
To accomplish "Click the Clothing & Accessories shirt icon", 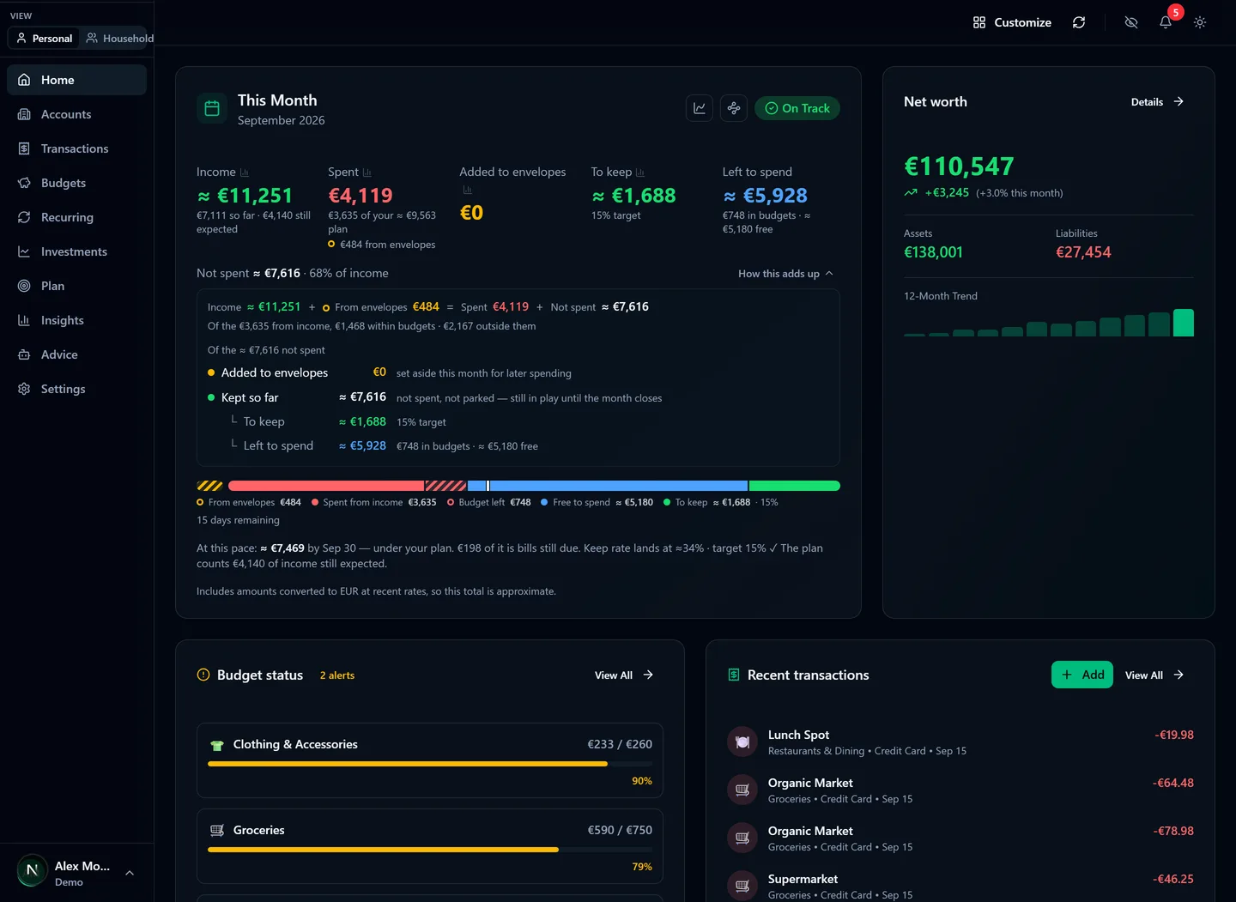I will click(x=217, y=745).
